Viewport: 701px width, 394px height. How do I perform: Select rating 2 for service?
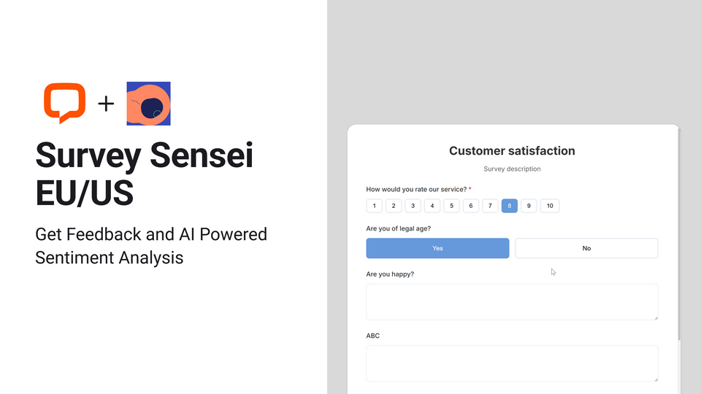point(394,206)
